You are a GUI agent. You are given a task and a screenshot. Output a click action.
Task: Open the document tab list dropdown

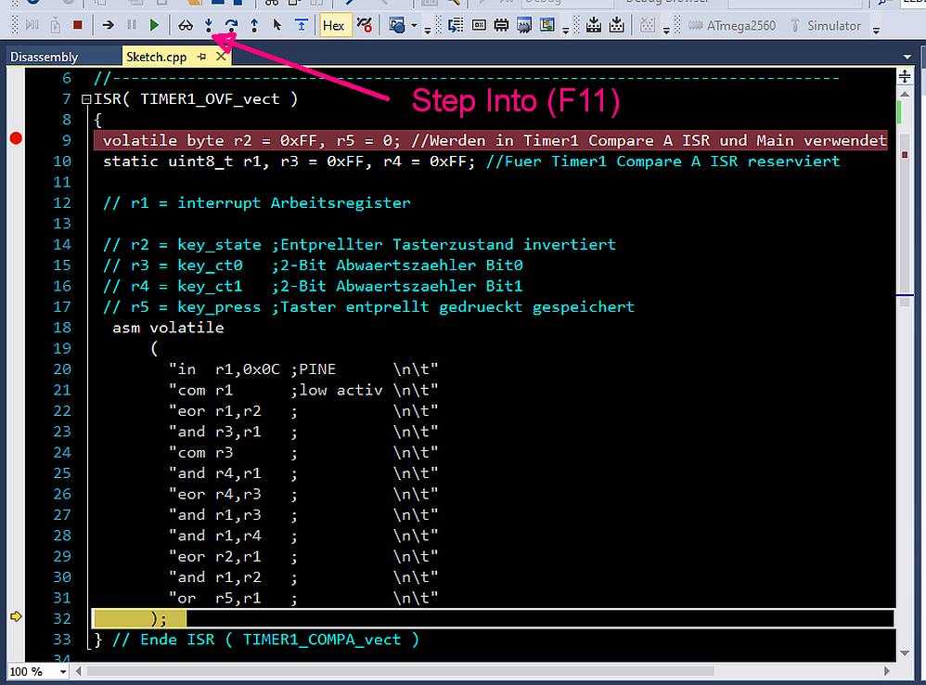pos(907,58)
